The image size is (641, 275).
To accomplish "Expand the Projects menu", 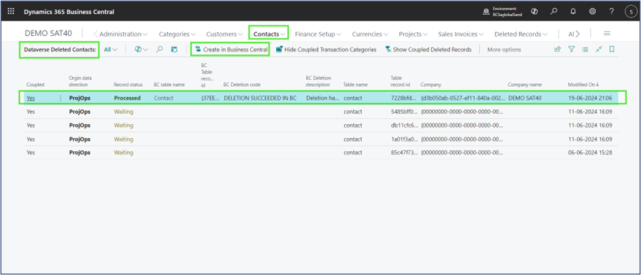I will tap(413, 34).
